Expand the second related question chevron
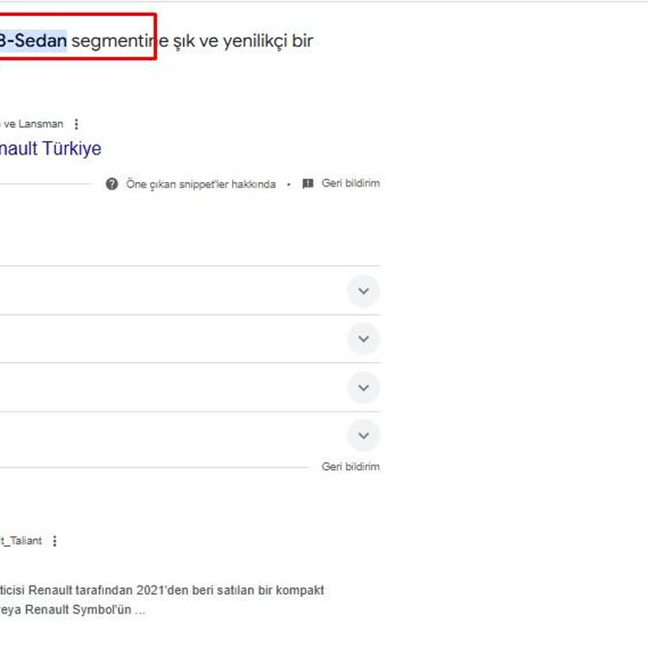Image resolution: width=648 pixels, height=648 pixels. pos(364,339)
